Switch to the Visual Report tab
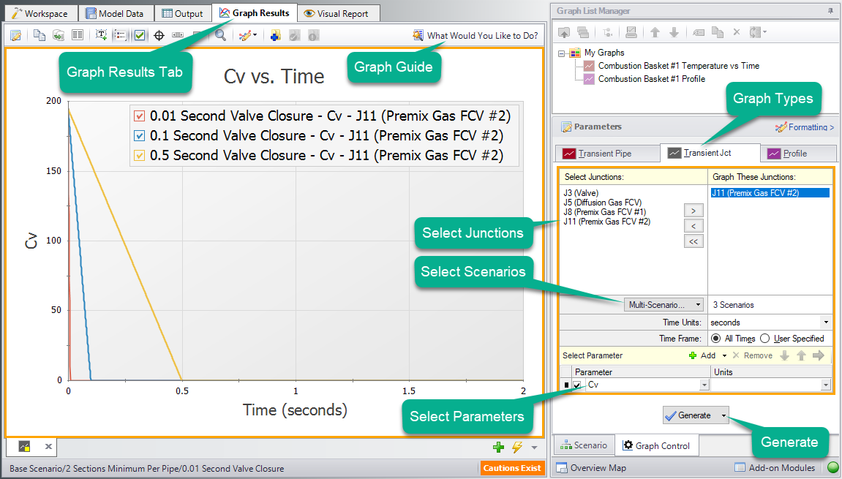The height and width of the screenshot is (479, 842). (x=337, y=13)
